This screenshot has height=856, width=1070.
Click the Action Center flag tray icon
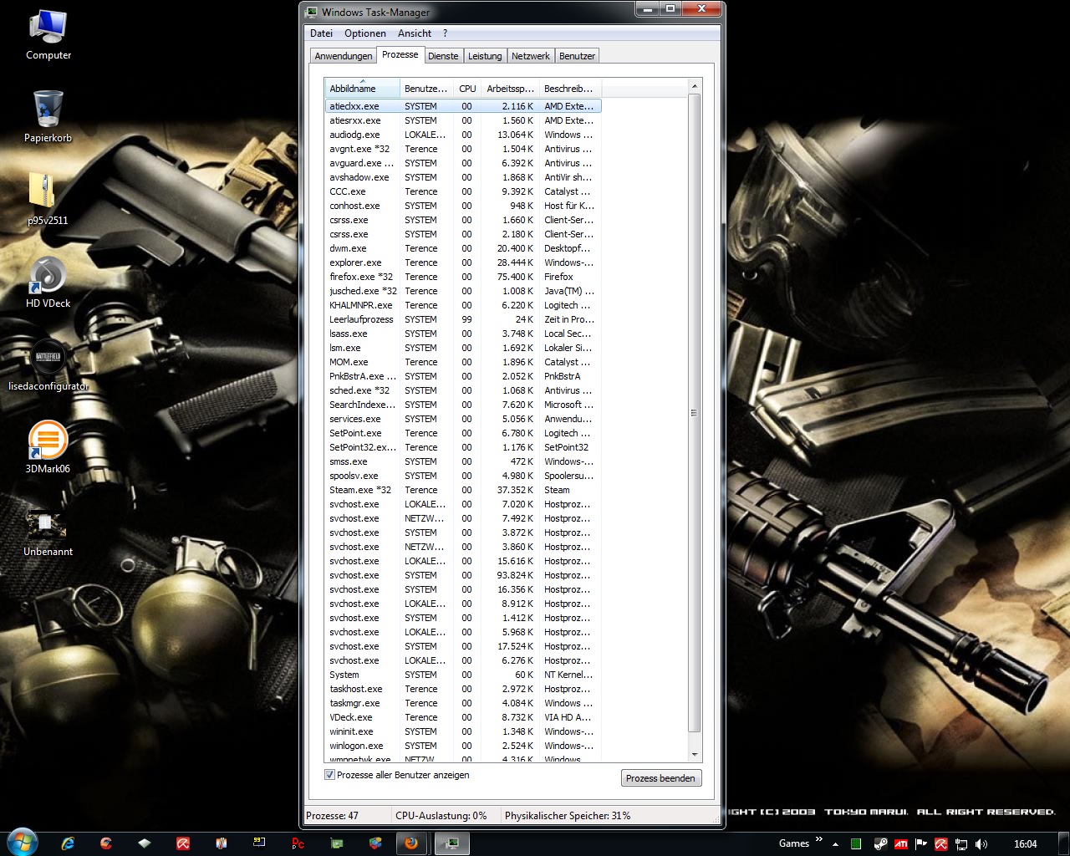(x=921, y=844)
